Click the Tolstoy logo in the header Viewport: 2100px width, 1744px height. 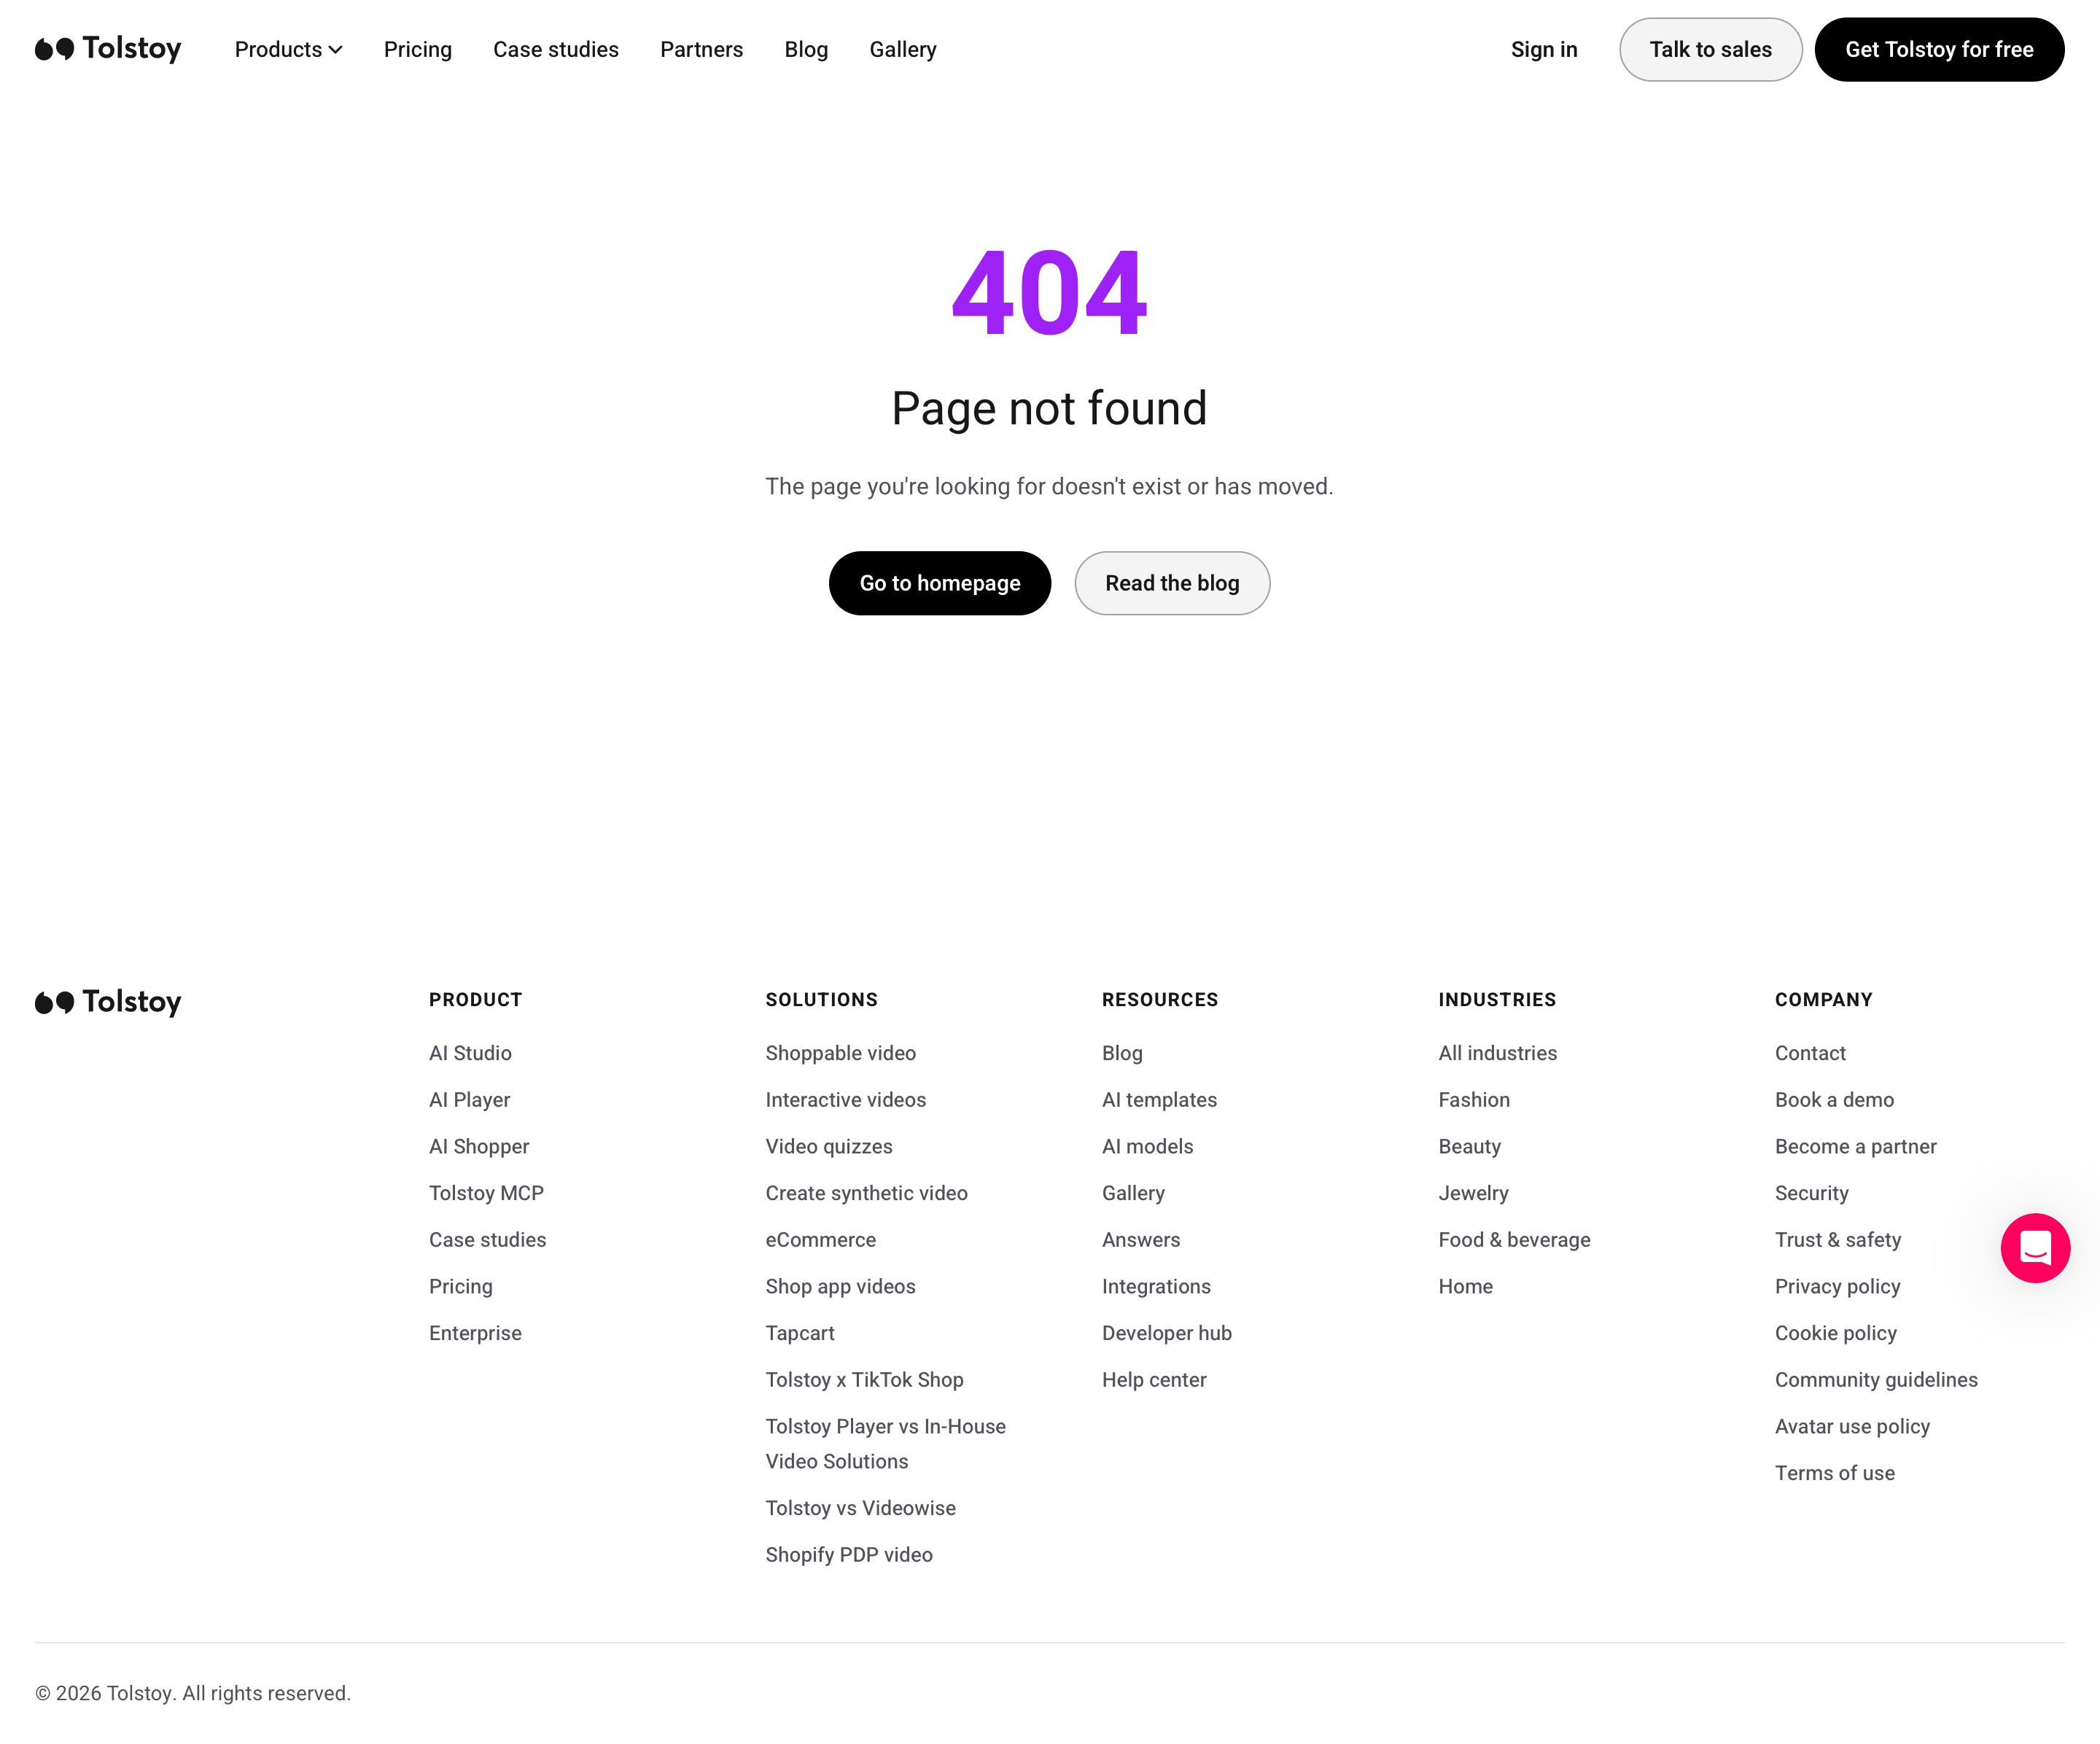point(108,49)
